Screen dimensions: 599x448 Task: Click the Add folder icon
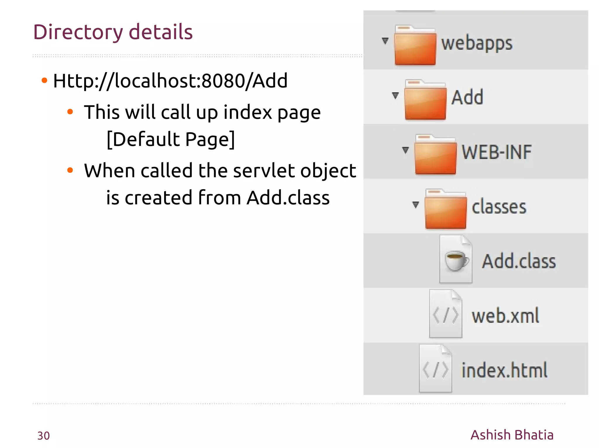(425, 100)
